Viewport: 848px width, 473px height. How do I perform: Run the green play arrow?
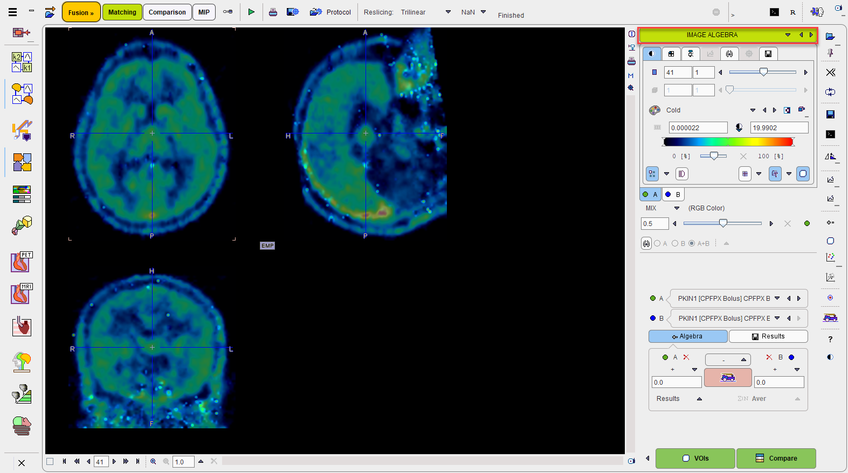tap(251, 12)
